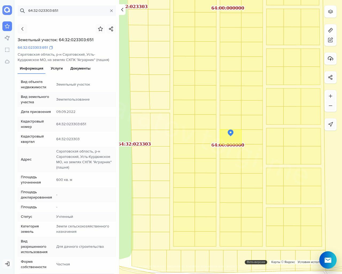Screen dimensions: 342x274
Task: Collapse the information side panel
Action: (122, 10)
